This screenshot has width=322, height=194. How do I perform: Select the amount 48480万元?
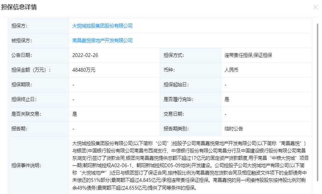[84, 70]
